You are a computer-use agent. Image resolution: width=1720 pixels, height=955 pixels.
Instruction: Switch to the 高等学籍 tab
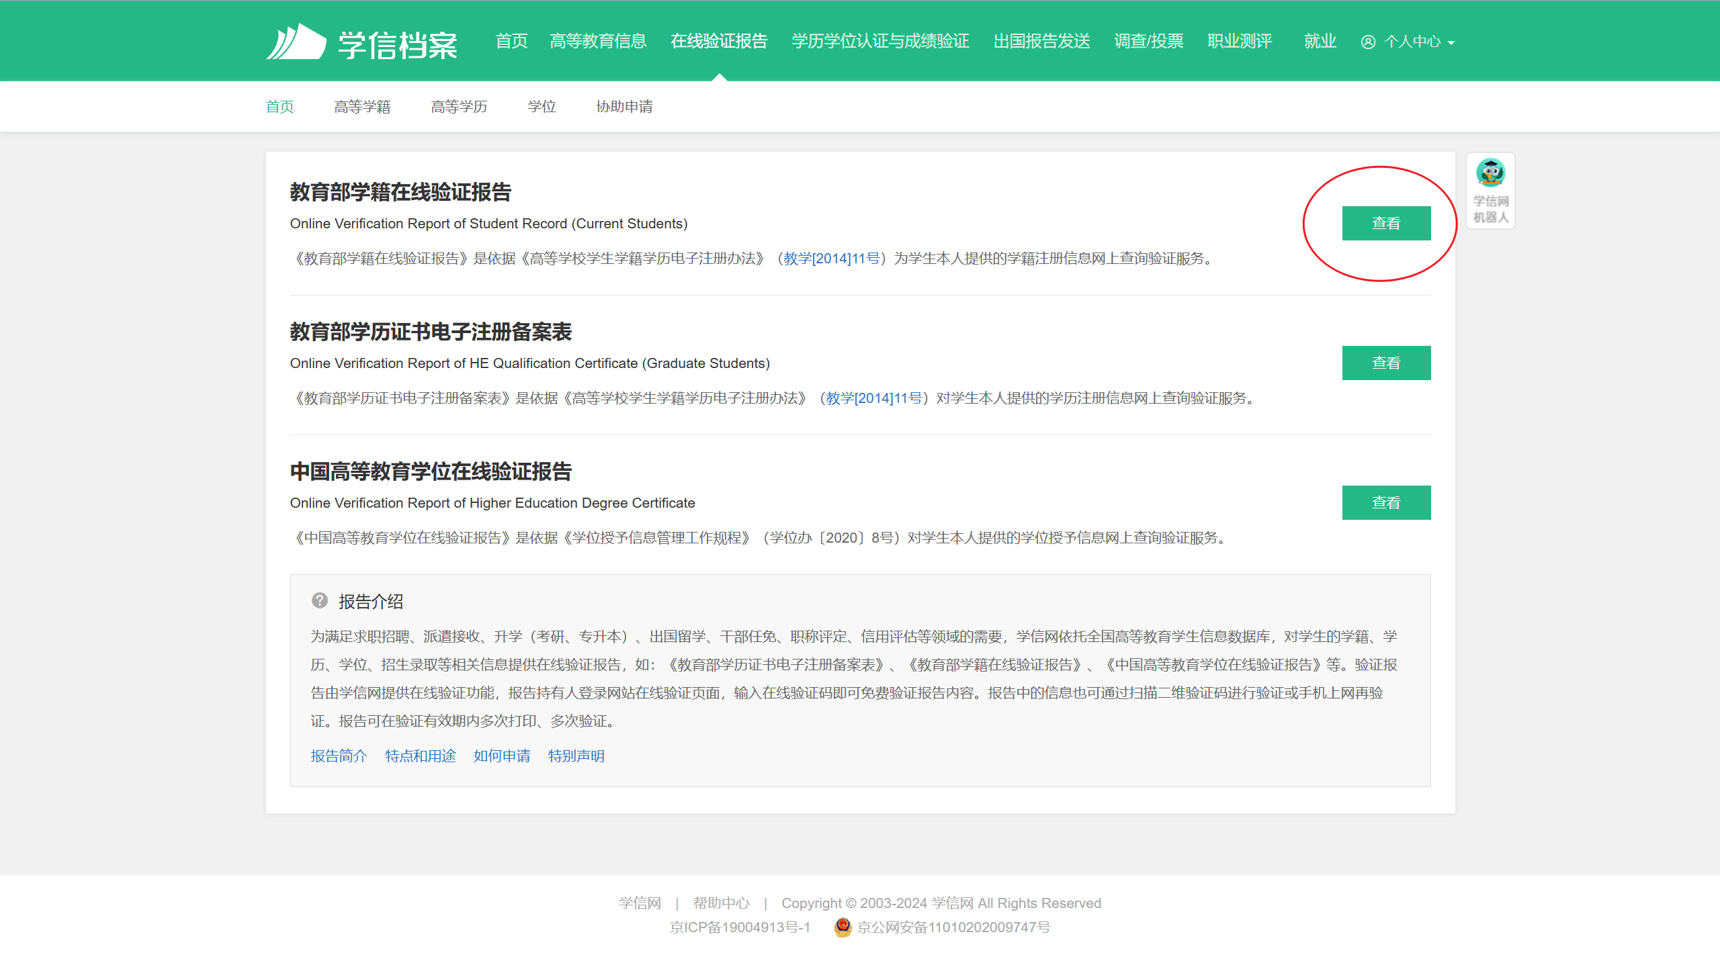pyautogui.click(x=362, y=107)
